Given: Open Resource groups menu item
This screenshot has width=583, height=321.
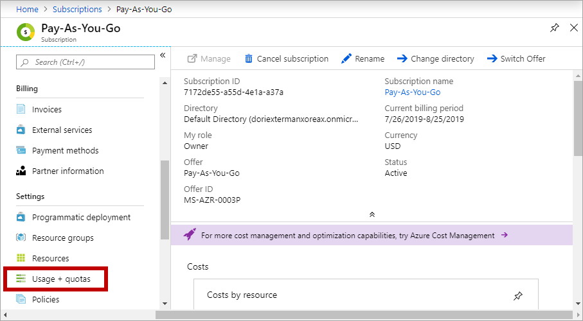Looking at the screenshot, I should (x=63, y=238).
